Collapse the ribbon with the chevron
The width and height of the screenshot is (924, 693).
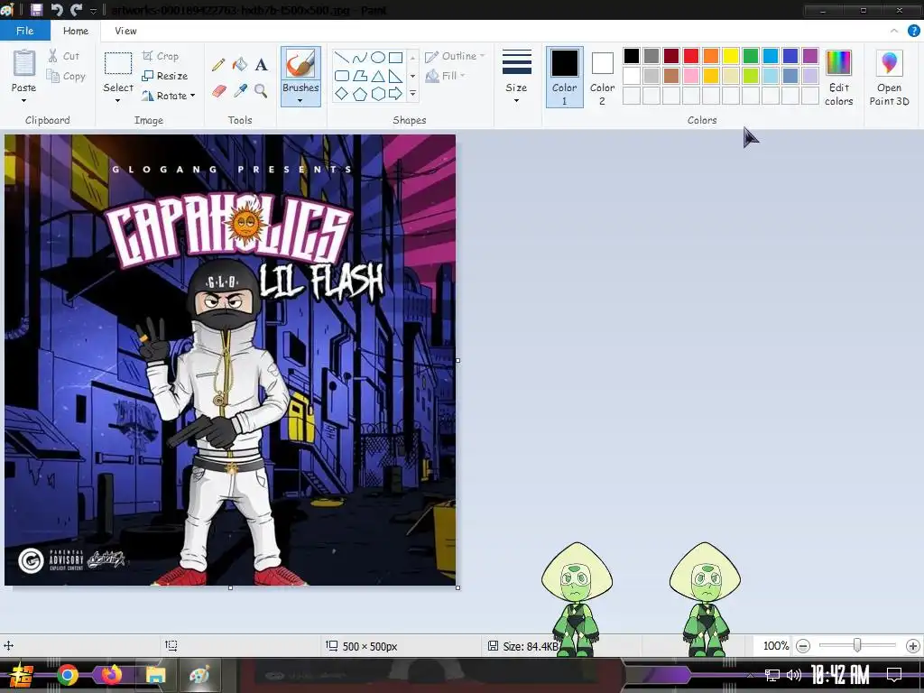[x=894, y=31]
